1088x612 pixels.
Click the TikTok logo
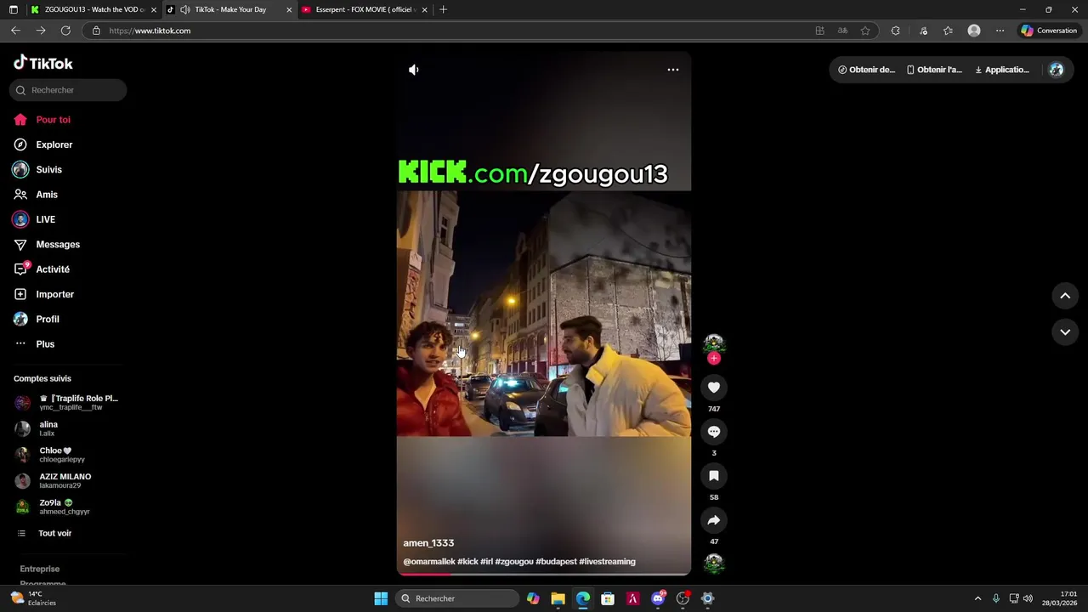43,63
